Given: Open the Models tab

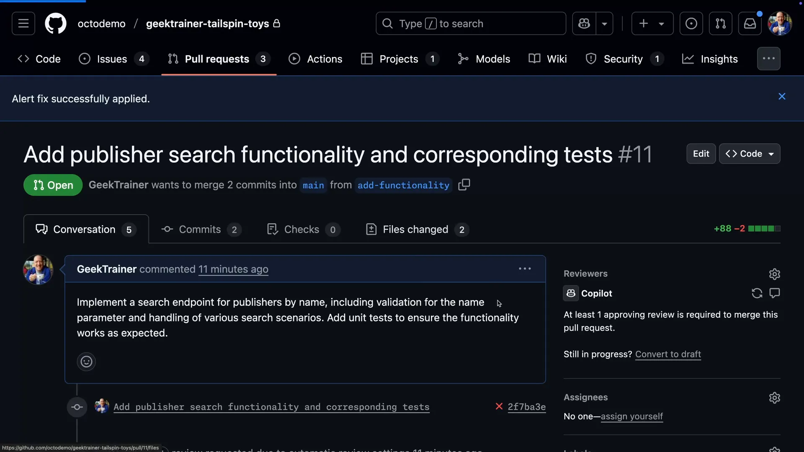Looking at the screenshot, I should coord(484,59).
